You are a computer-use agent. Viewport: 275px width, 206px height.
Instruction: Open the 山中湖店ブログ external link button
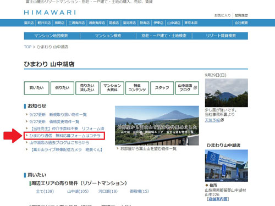(187, 88)
